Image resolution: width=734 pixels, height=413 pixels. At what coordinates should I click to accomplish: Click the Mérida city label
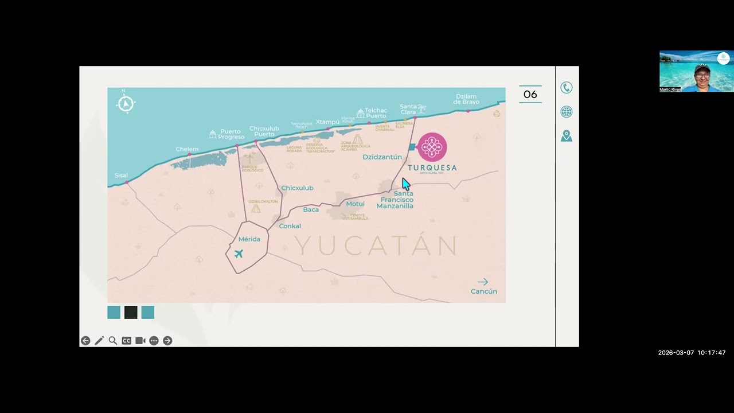pos(249,239)
